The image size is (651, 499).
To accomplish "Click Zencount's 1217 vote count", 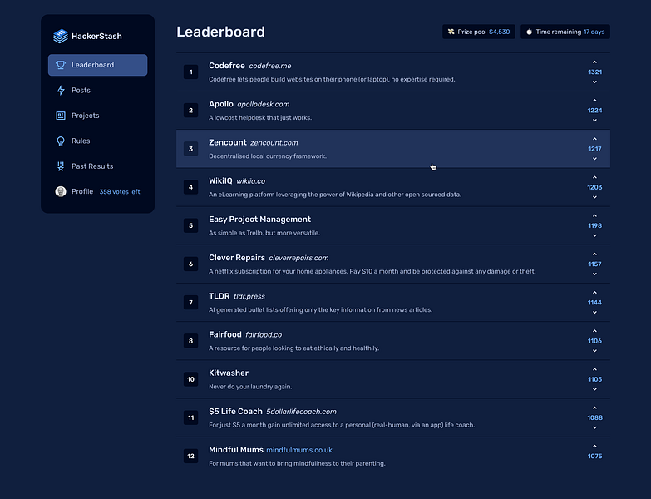I will coord(594,149).
